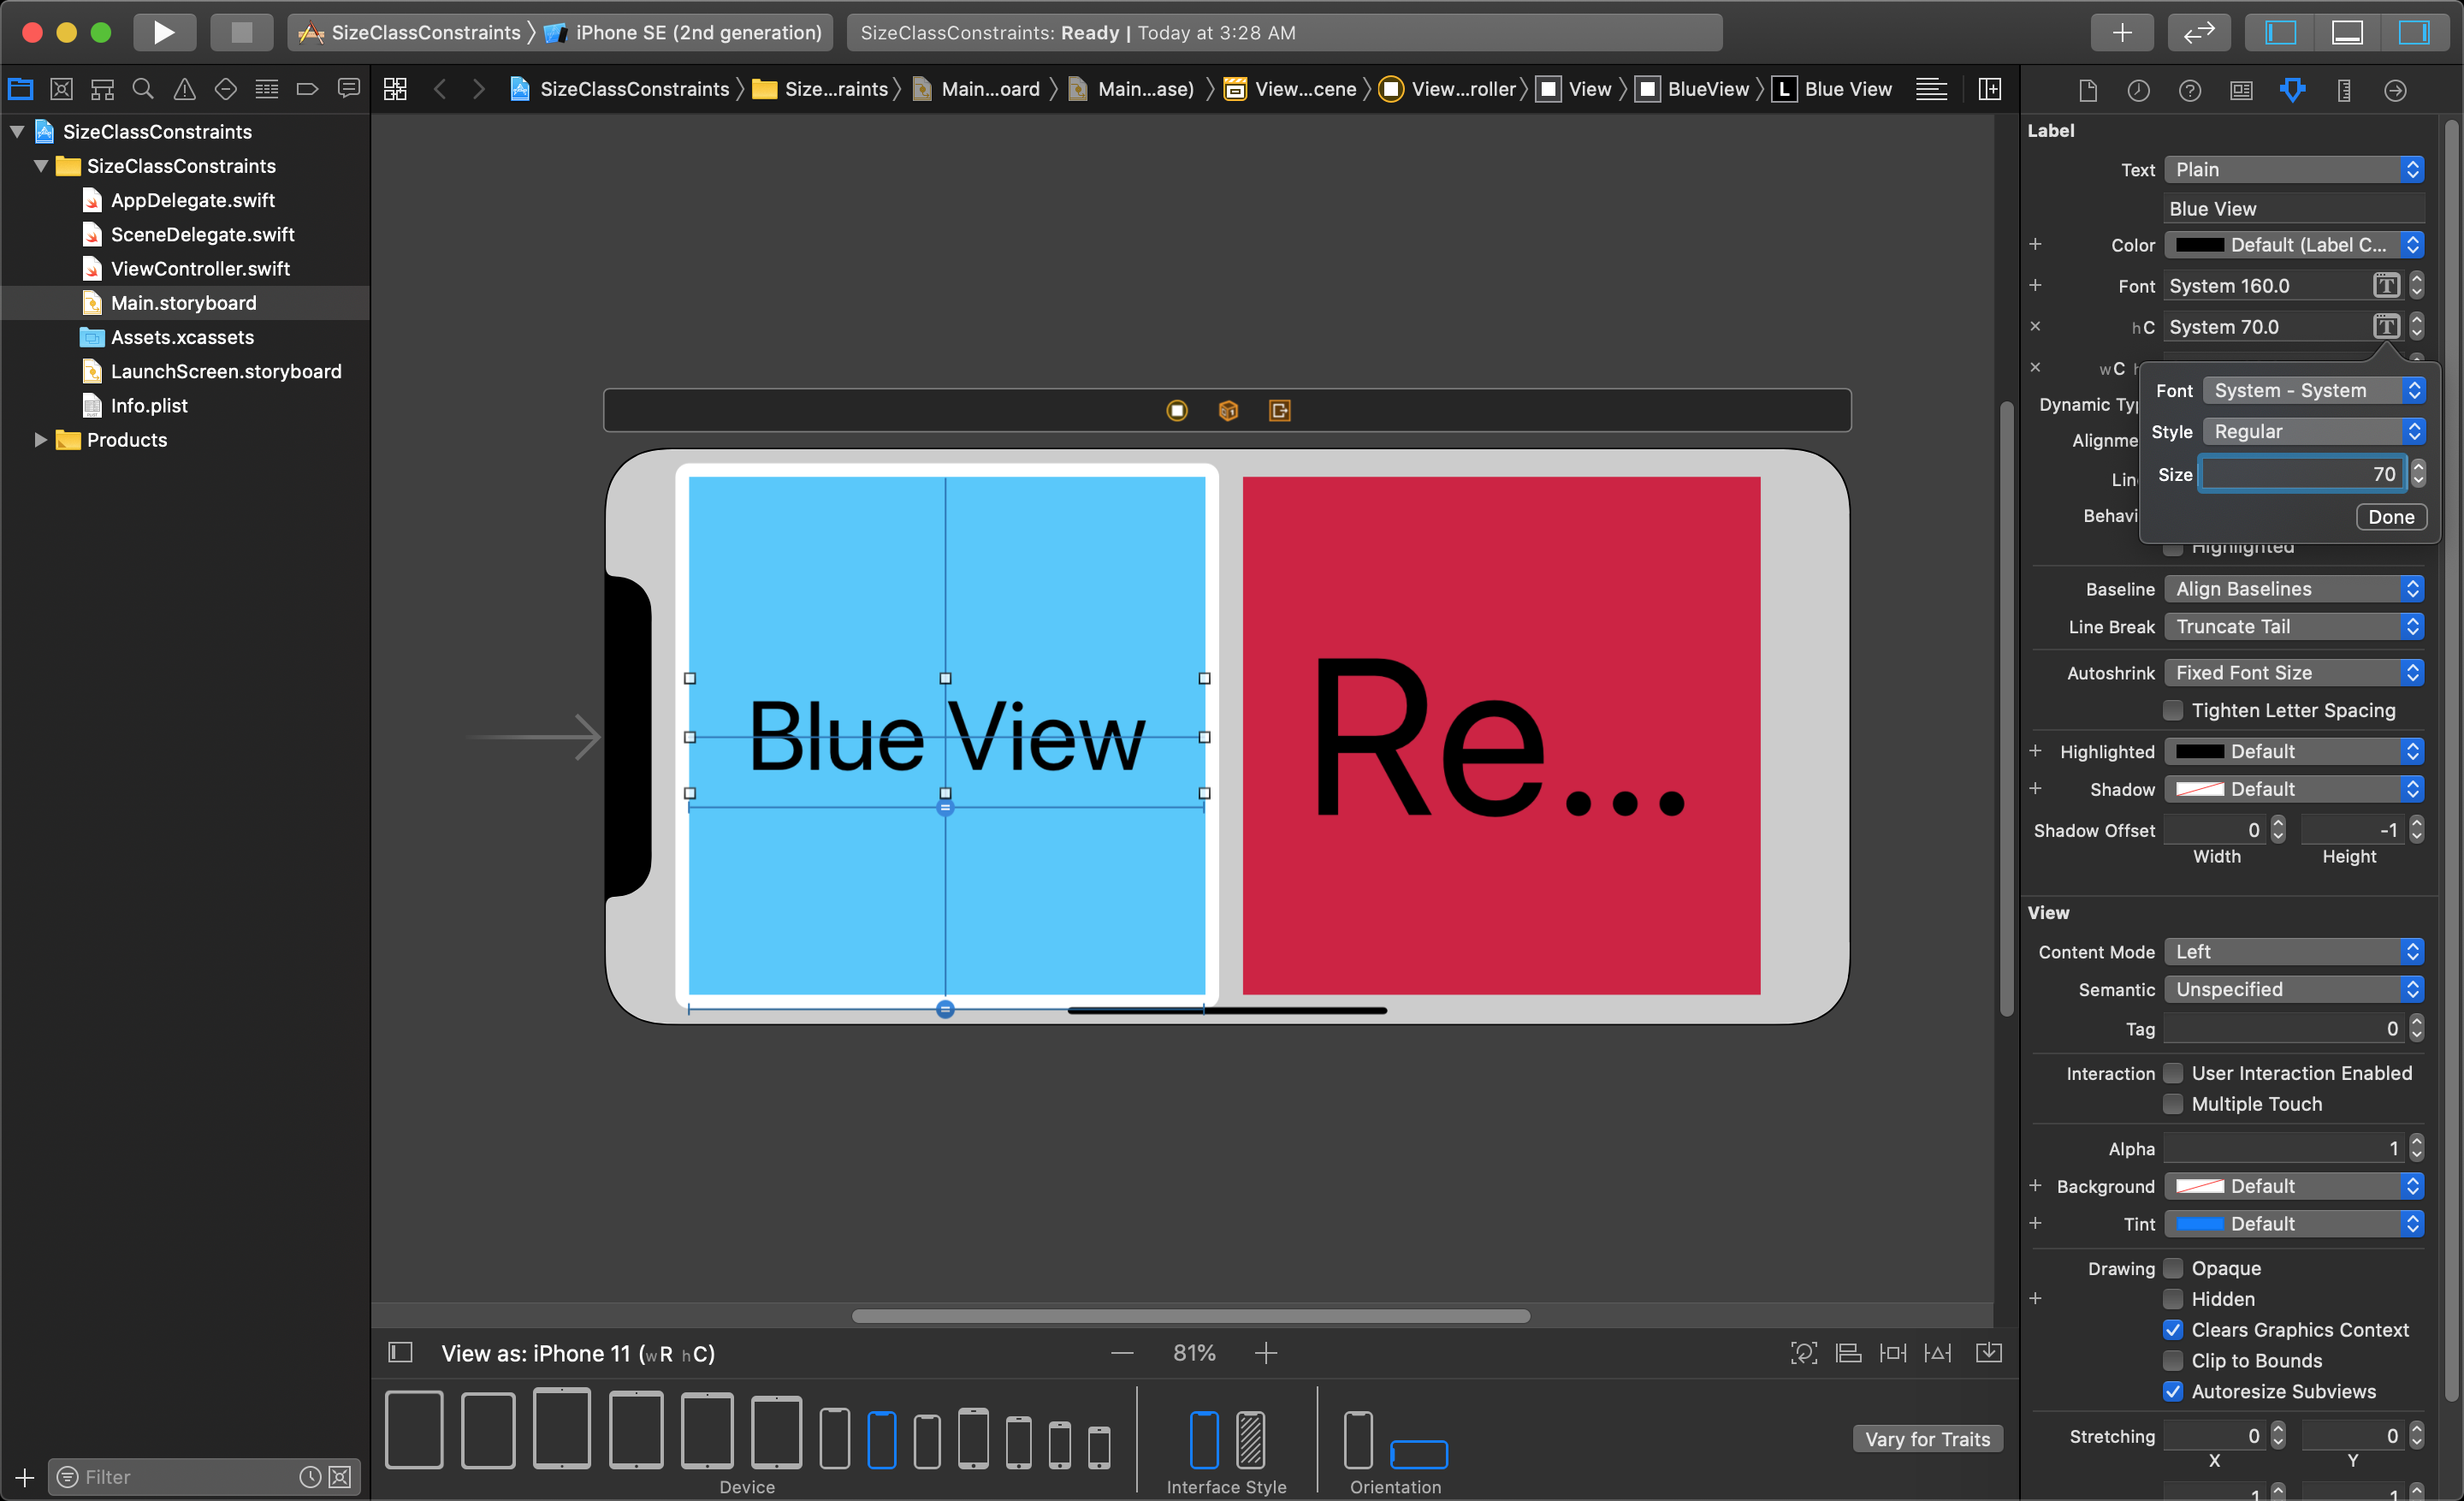Open the Symbol navigator

click(102, 89)
